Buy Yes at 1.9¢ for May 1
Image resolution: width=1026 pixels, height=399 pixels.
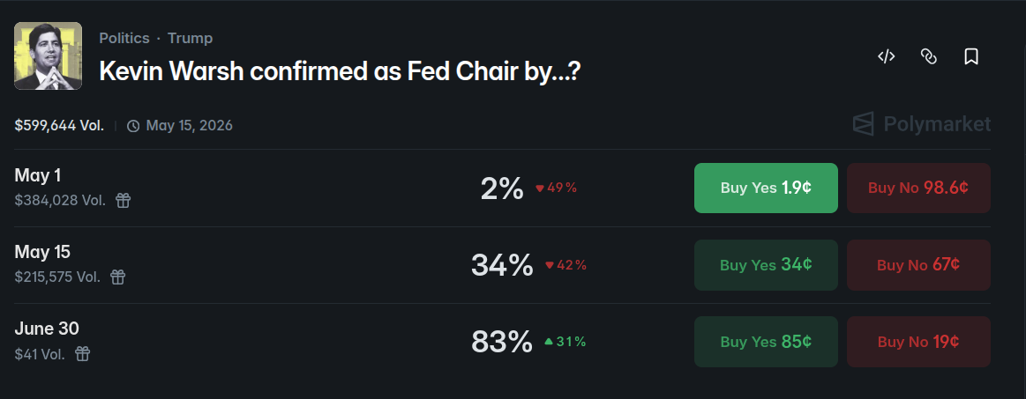pos(766,188)
